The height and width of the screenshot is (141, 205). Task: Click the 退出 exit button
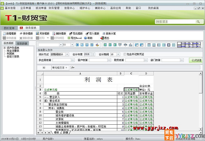coord(105,38)
